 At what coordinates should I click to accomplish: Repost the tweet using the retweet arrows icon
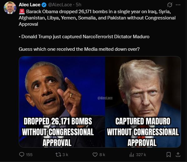[59, 154]
